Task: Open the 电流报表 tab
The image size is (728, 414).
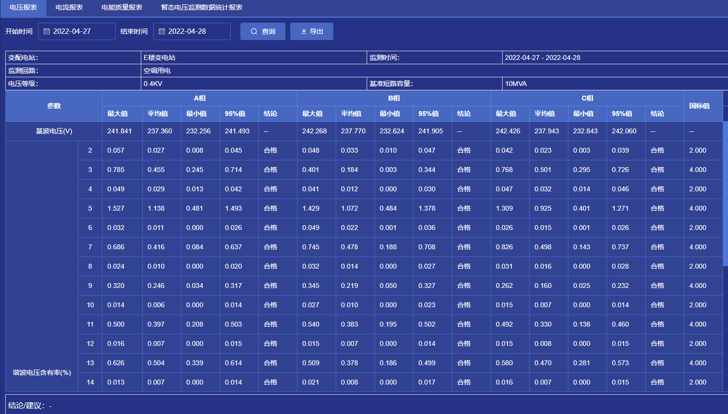Action: (x=69, y=8)
